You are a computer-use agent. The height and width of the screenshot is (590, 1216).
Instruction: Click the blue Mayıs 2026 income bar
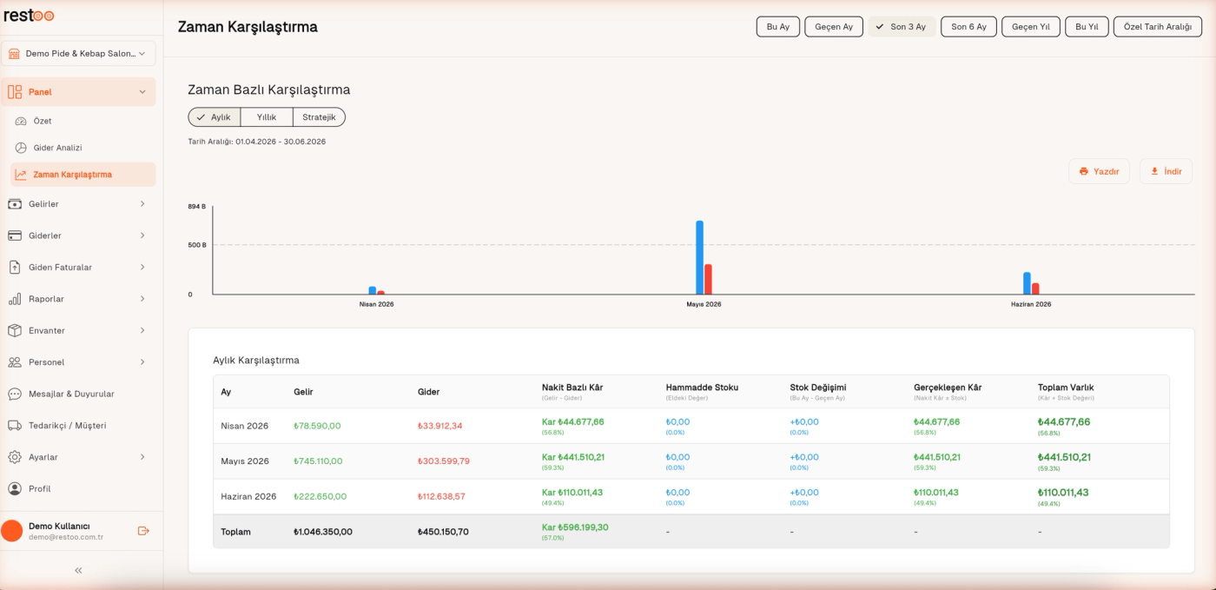click(x=699, y=258)
